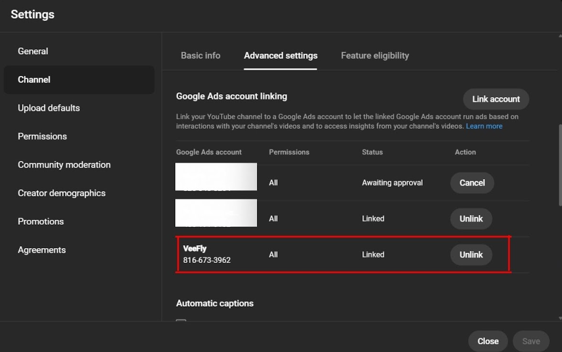Click the account number 816-673-3962

coord(207,260)
